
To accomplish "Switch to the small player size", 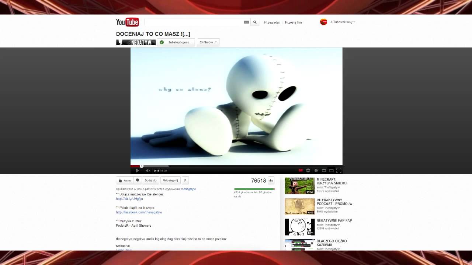I will (324, 170).
